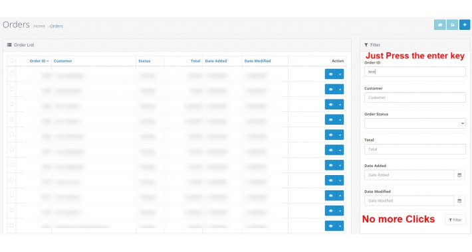Expand the third order's action caret dropdown
This screenshot has height=252, width=472.
tap(340, 105)
